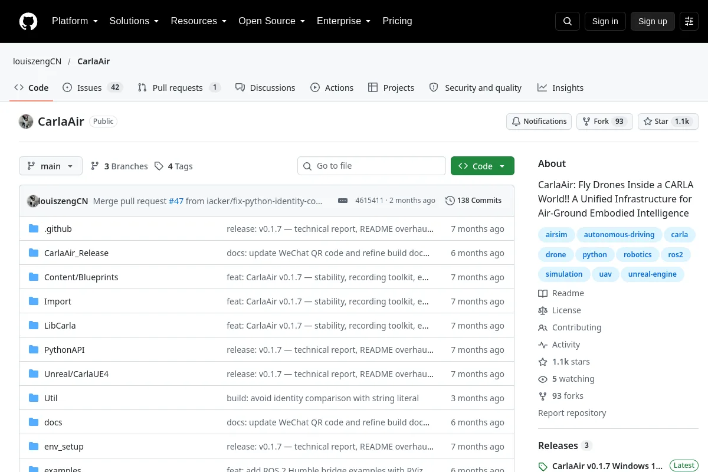708x472 pixels.
Task: Select the drone topic tag
Action: [x=556, y=255]
